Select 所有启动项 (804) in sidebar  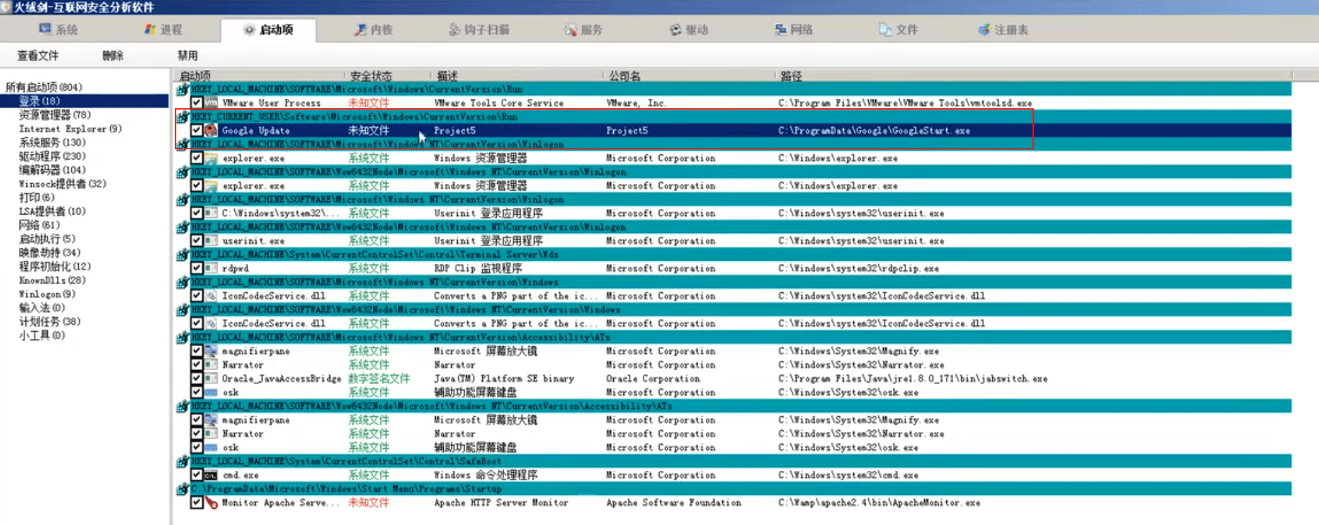(x=44, y=87)
